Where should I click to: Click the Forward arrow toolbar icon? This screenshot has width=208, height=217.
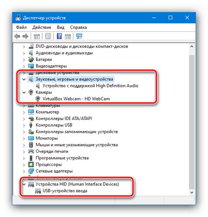(25, 36)
